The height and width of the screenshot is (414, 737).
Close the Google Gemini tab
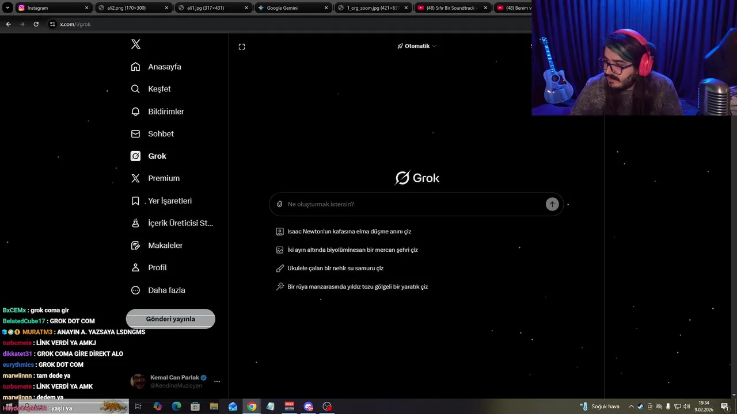click(x=326, y=8)
